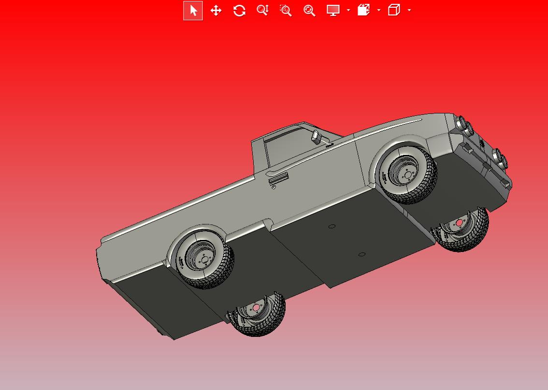Click the monitor display settings icon
Screen dimensions: 548x390
(x=333, y=10)
